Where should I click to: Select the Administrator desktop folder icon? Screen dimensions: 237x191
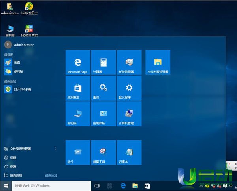click(9, 9)
